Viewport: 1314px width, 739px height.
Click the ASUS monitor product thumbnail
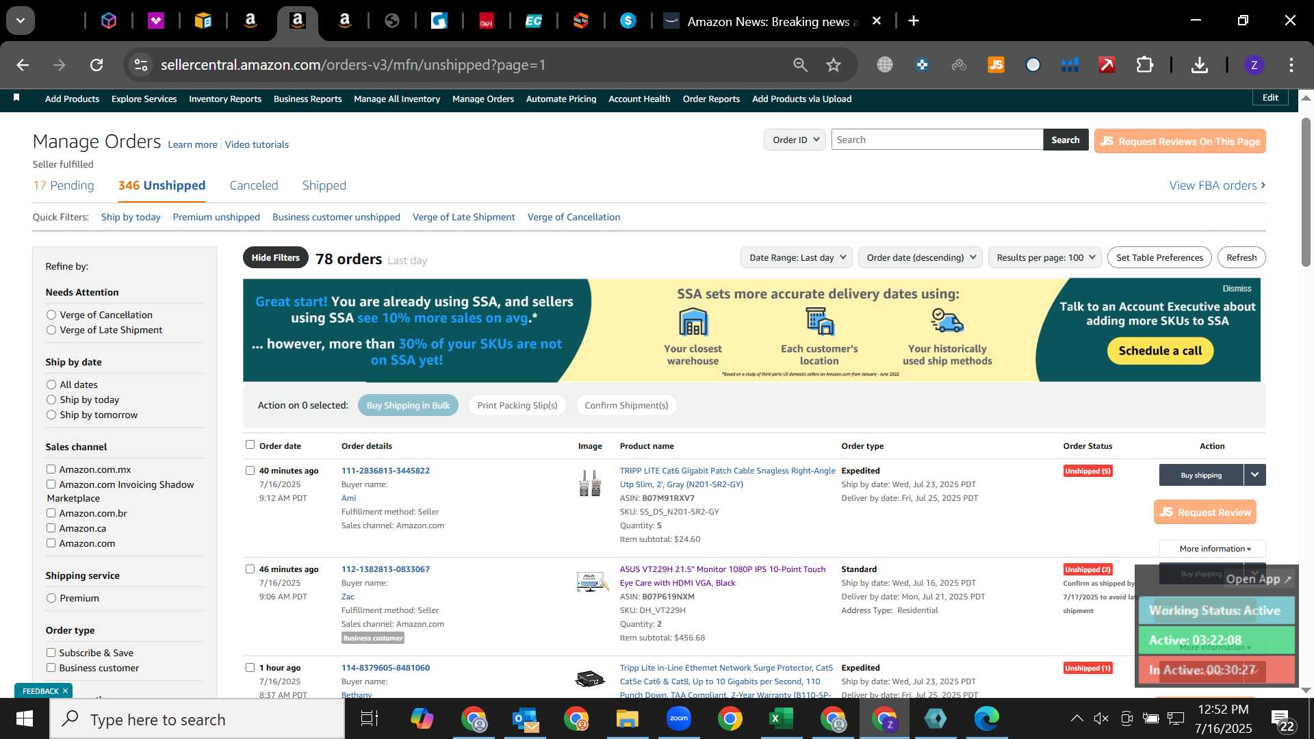(x=591, y=582)
